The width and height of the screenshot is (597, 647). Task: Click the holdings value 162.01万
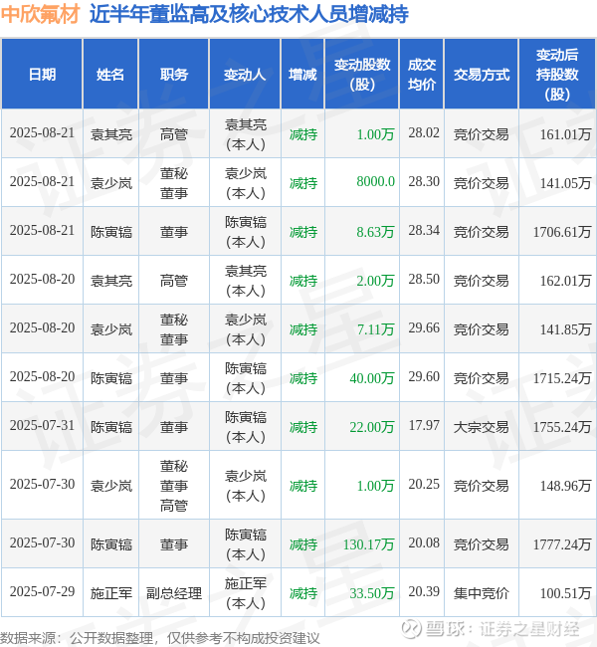[565, 281]
